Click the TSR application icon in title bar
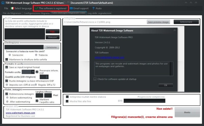Viewport: 204px width, 126px height. point(3,3)
